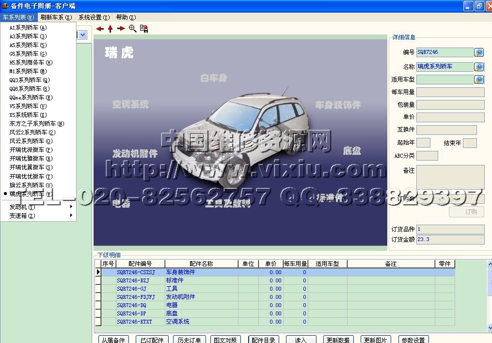492x343 pixels.
Task: Expand the 发动机 submenu
Action: 41,207
